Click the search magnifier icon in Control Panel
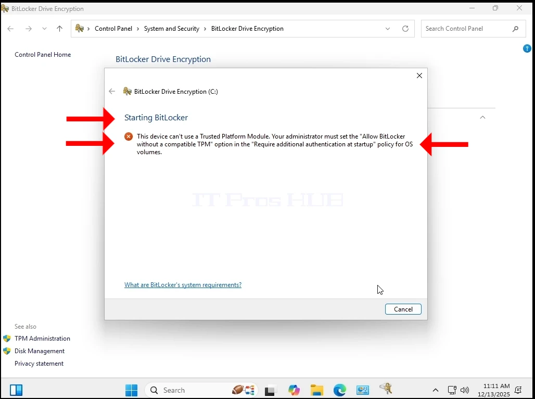 (515, 29)
